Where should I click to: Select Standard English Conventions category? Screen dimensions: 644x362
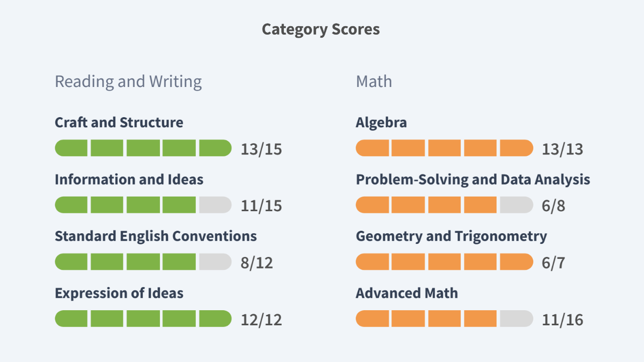(155, 236)
